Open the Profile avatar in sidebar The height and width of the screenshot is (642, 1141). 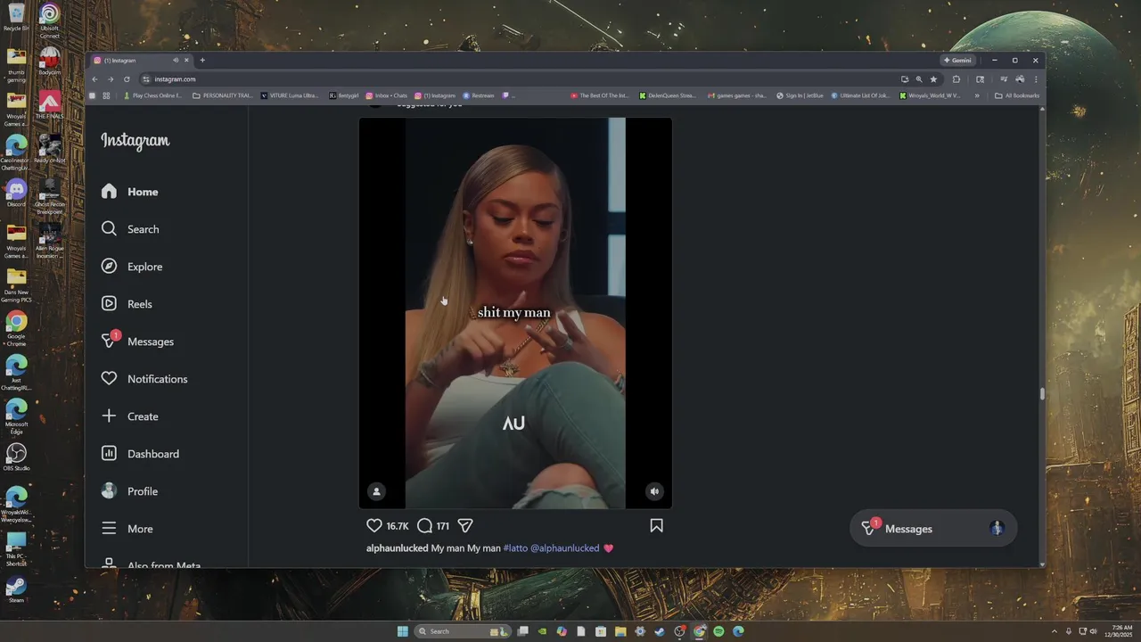109,491
